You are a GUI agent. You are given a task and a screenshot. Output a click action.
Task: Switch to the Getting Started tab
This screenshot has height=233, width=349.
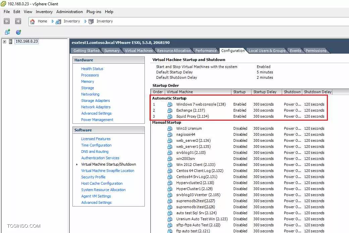point(86,51)
